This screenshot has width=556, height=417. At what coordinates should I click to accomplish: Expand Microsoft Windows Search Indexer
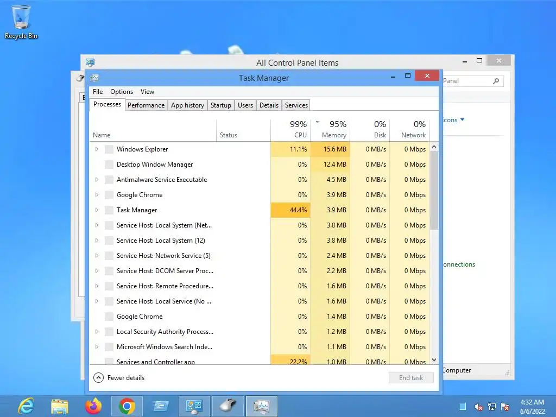point(97,347)
